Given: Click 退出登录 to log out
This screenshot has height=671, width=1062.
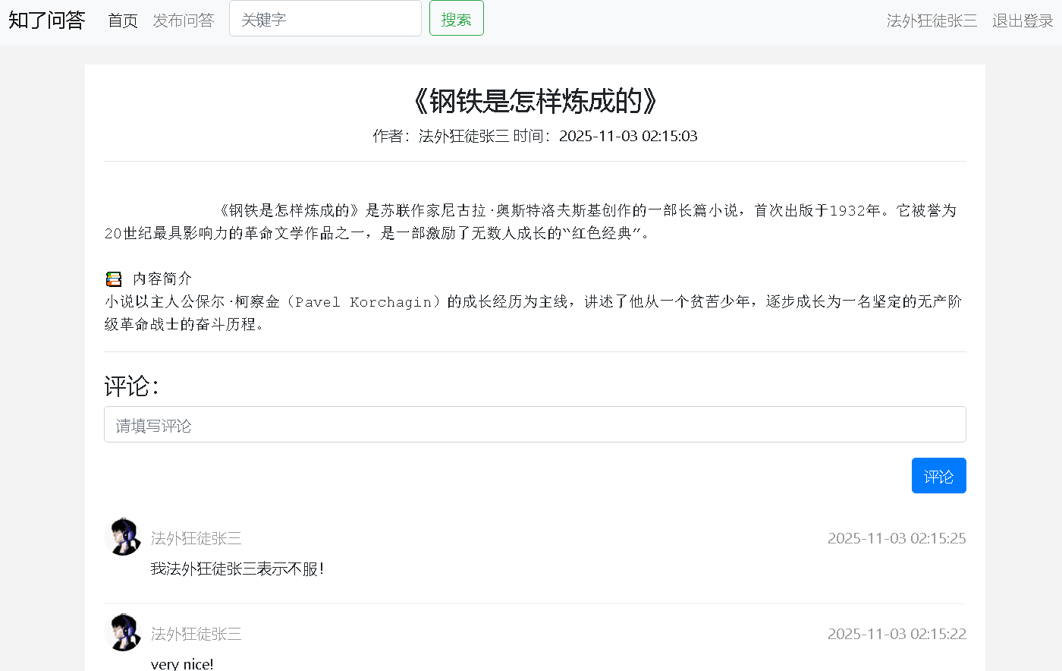Looking at the screenshot, I should [x=1022, y=20].
